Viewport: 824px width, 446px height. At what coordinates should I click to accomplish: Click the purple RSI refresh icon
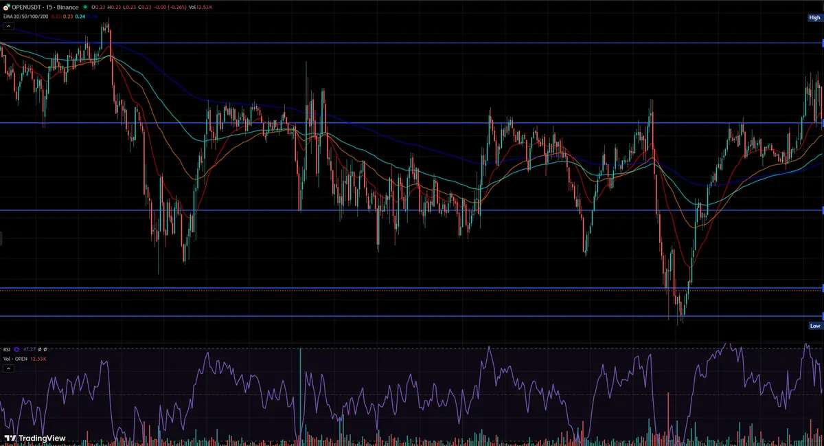16,349
